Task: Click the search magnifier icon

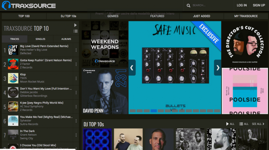Action: tap(188, 6)
